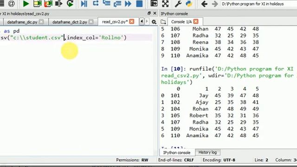Close the dataframe_dic.py tab
297x167 pixels.
click(41, 22)
